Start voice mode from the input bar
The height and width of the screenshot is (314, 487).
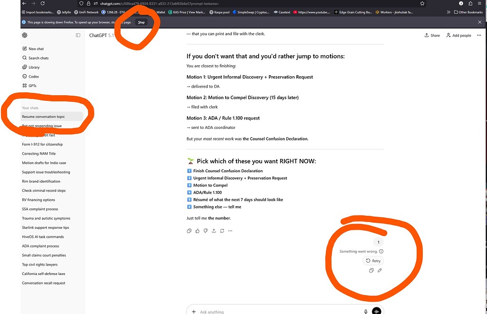(376, 311)
